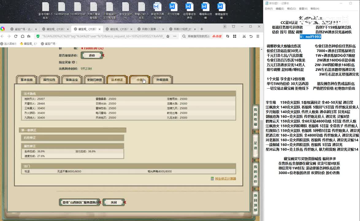Open Notepad 文件(F) menu
The height and width of the screenshot is (221, 360).
pyautogui.click(x=269, y=9)
